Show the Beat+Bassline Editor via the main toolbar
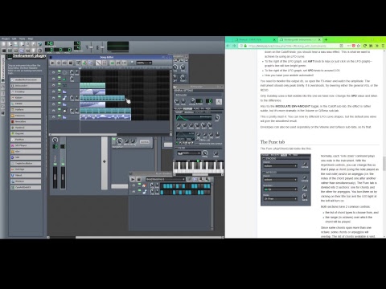 (x=10, y=51)
